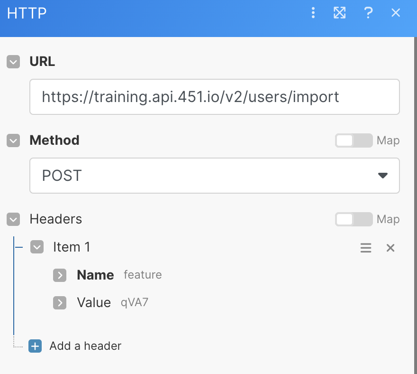Collapse the Headers section
The image size is (417, 374).
point(13,219)
